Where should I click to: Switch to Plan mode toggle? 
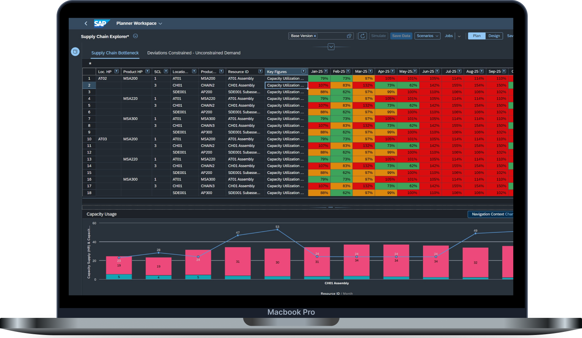pos(477,36)
